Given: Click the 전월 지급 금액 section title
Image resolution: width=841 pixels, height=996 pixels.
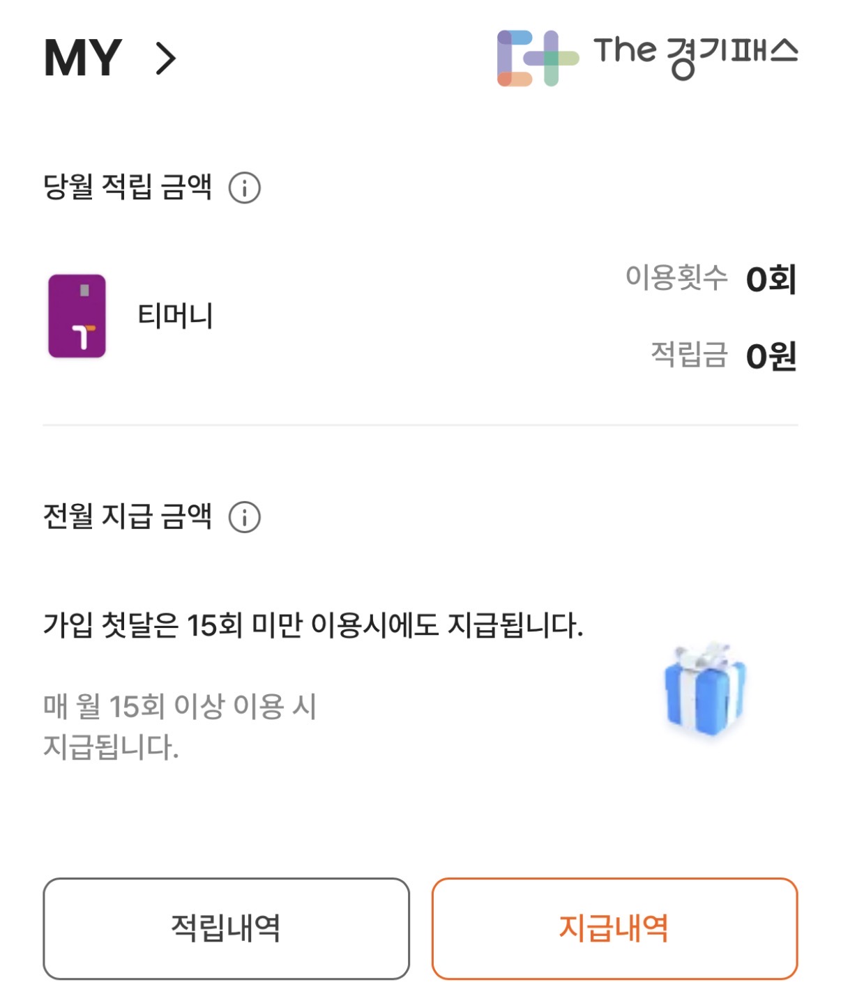Looking at the screenshot, I should pos(127,516).
